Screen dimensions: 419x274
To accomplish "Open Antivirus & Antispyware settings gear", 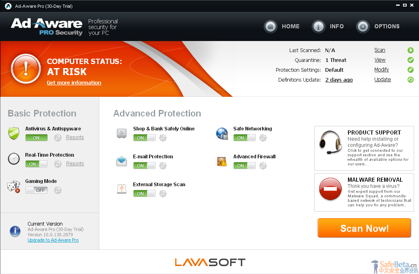I will [58, 138].
